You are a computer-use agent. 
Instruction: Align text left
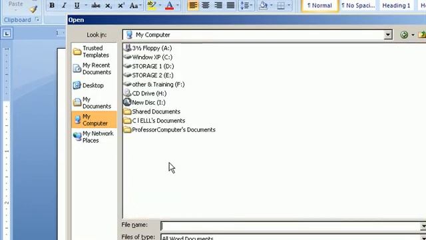(193, 5)
